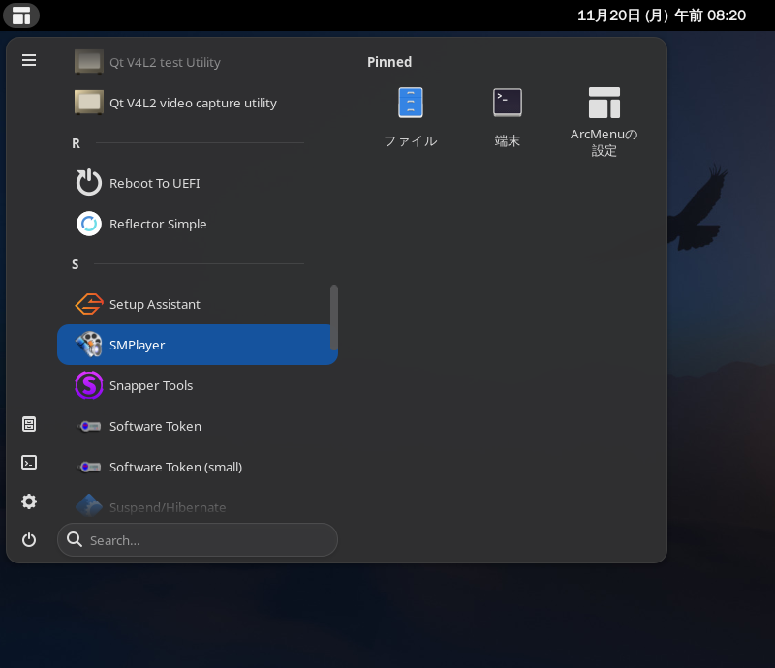Launch pinned ファイル file manager
Screen dimensions: 775x668
411,117
